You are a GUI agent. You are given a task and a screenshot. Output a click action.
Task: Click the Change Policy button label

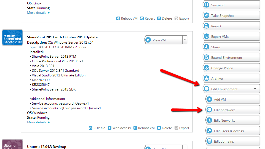tap(222, 68)
